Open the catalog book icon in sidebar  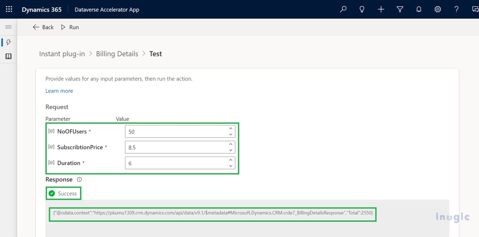pos(8,56)
